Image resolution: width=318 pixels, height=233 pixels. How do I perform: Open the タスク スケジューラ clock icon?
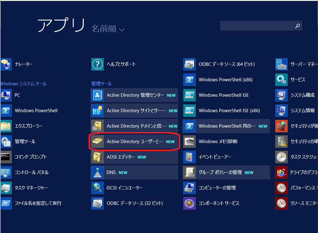281,157
